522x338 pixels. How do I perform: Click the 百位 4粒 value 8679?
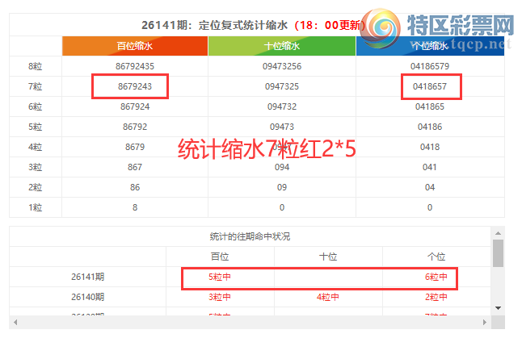click(135, 148)
